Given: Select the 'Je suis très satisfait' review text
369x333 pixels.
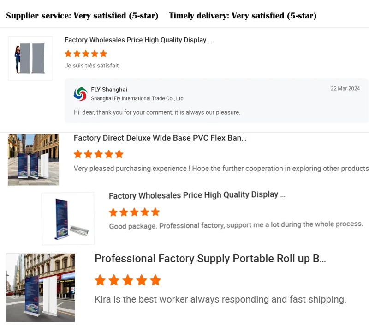Looking at the screenshot, I should 92,66.
